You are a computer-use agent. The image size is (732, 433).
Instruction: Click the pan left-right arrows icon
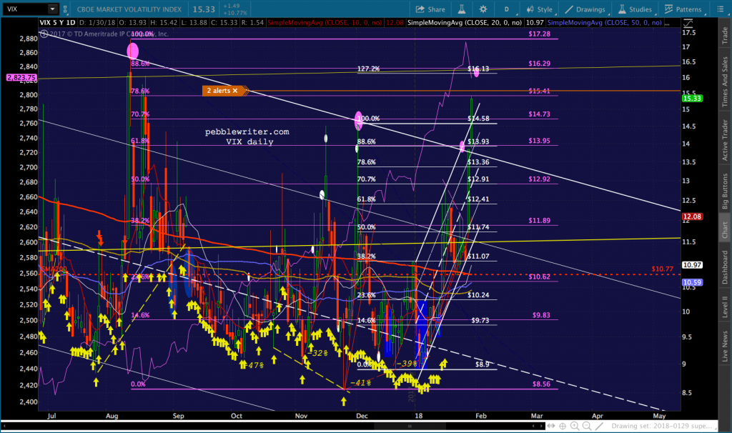(x=551, y=426)
